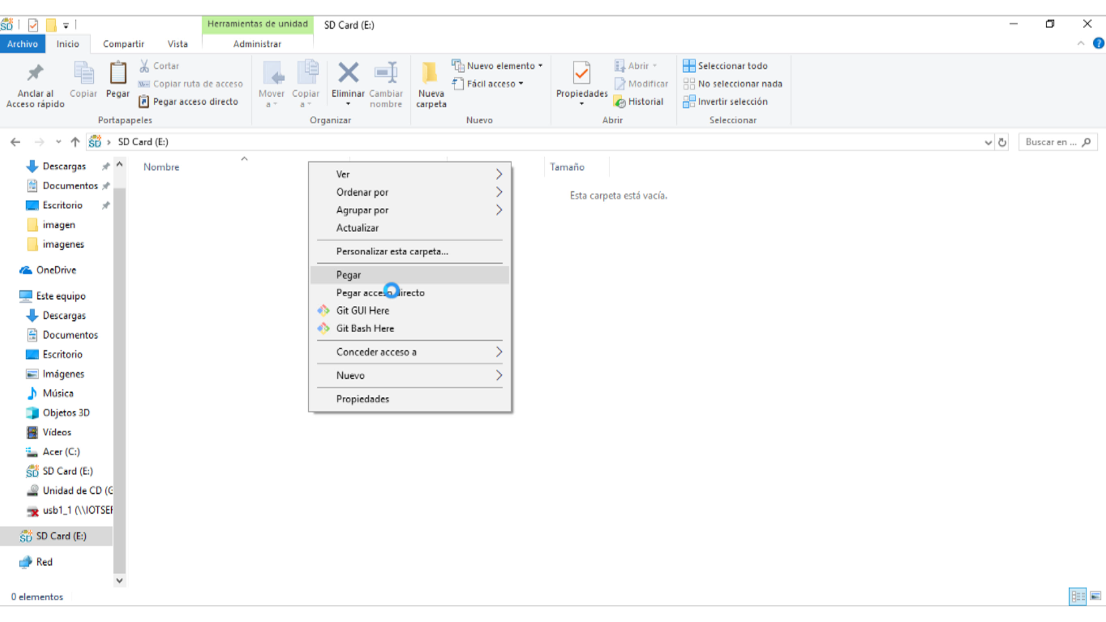
Task: Open address bar history dropdown arrow
Action: tap(988, 142)
